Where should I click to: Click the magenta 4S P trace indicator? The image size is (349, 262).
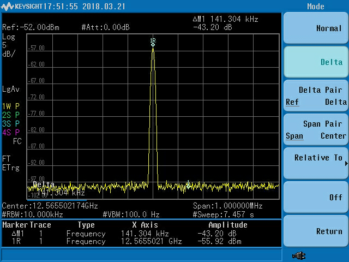[11, 133]
